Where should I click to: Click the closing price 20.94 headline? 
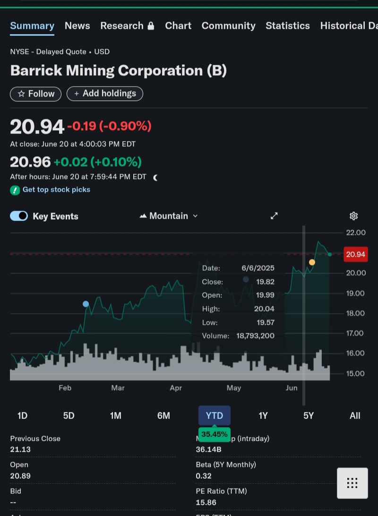[37, 127]
